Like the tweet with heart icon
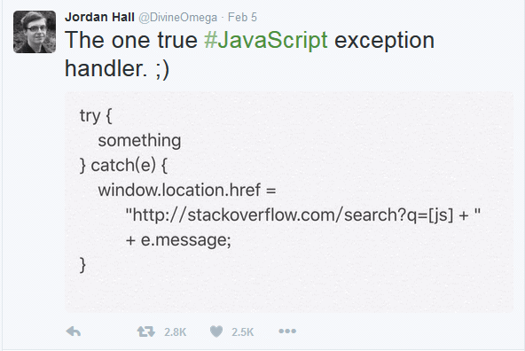 click(x=216, y=331)
